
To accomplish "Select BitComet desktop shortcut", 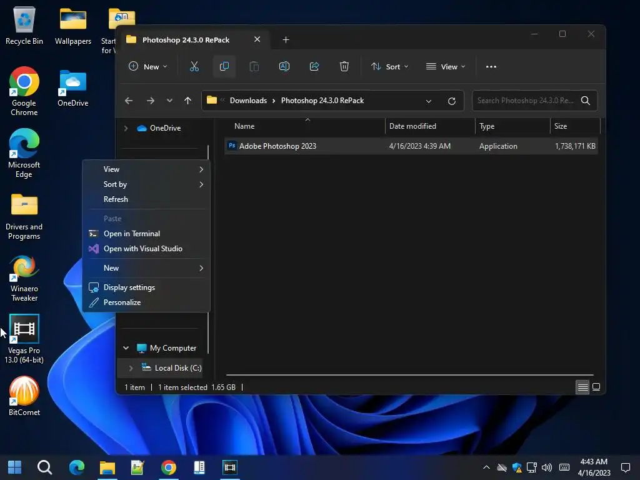I will (24, 396).
